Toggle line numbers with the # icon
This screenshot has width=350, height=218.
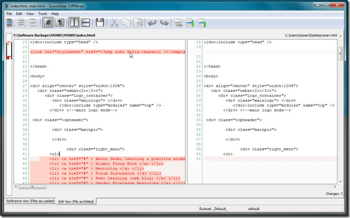[x=48, y=23]
